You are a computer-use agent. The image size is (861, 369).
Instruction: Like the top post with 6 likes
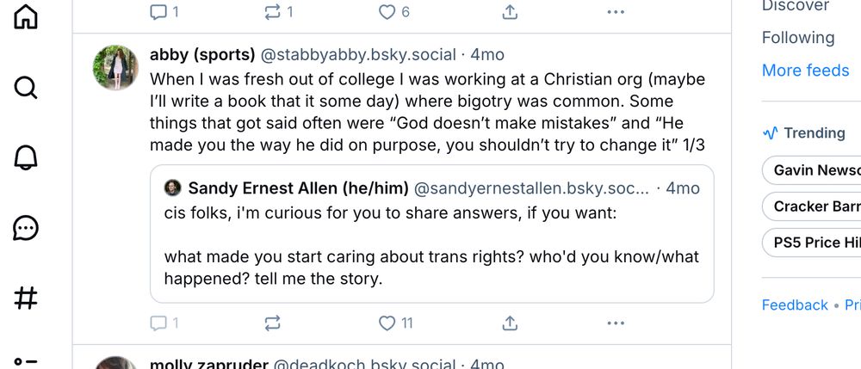tap(387, 12)
